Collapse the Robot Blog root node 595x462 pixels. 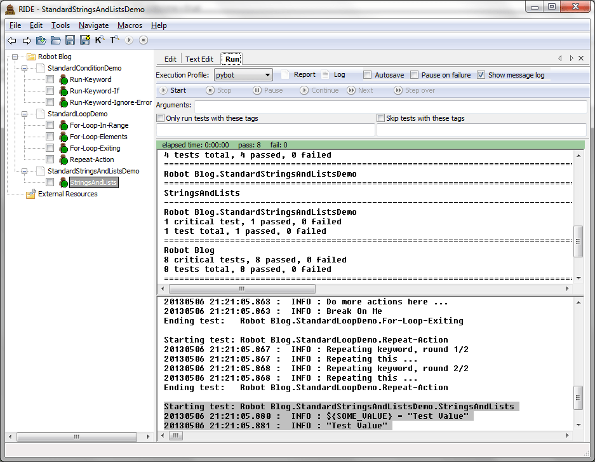[x=13, y=57]
